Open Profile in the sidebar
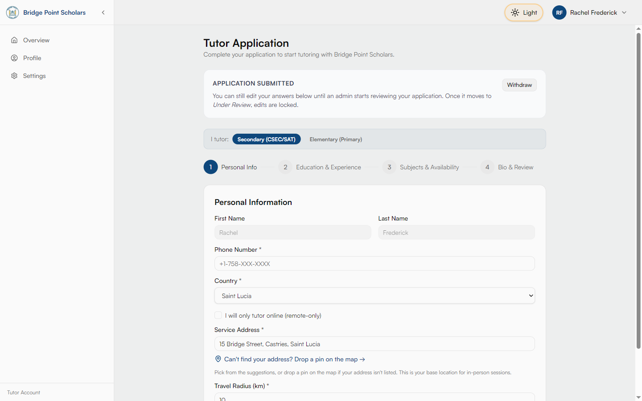642x401 pixels. [x=57, y=58]
